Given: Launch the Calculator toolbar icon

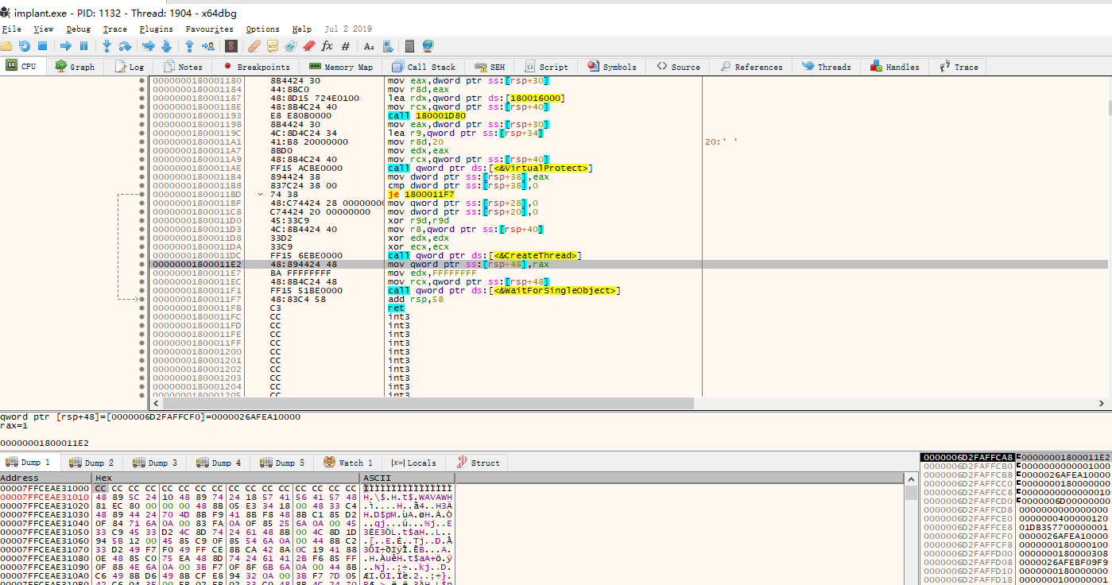Looking at the screenshot, I should pyautogui.click(x=410, y=46).
